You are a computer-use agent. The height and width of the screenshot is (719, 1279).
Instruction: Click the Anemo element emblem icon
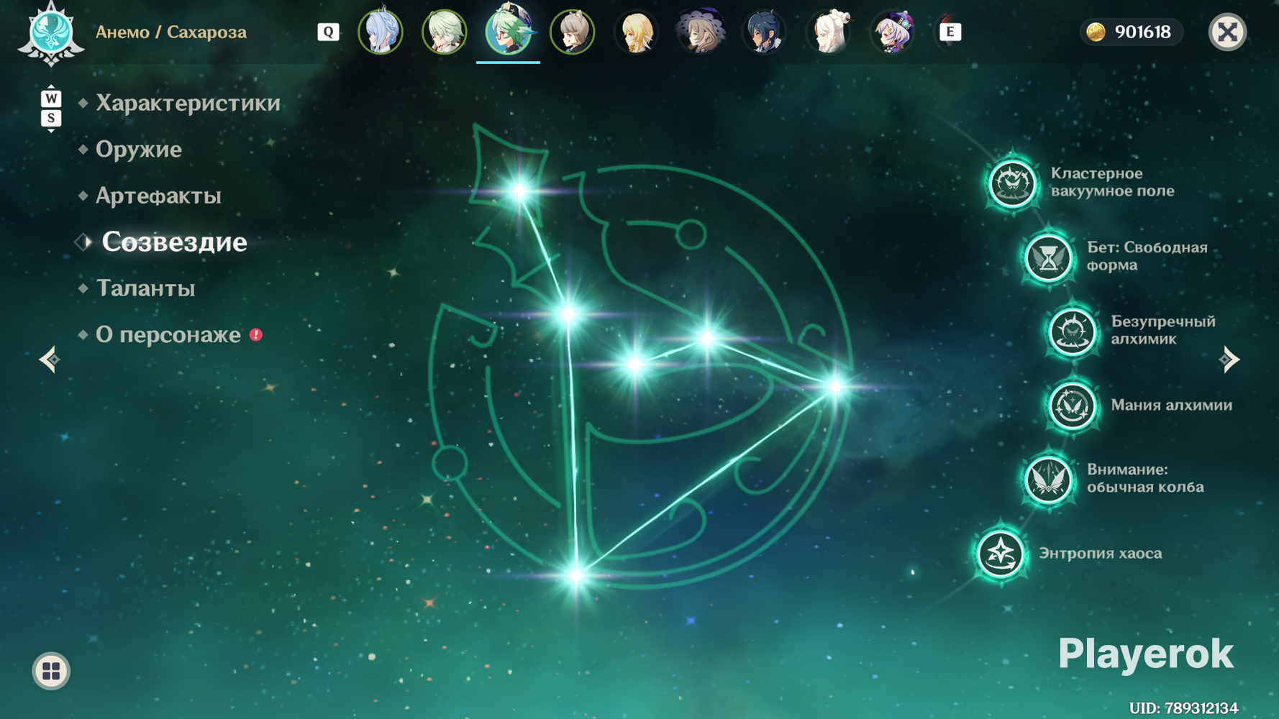(x=50, y=33)
